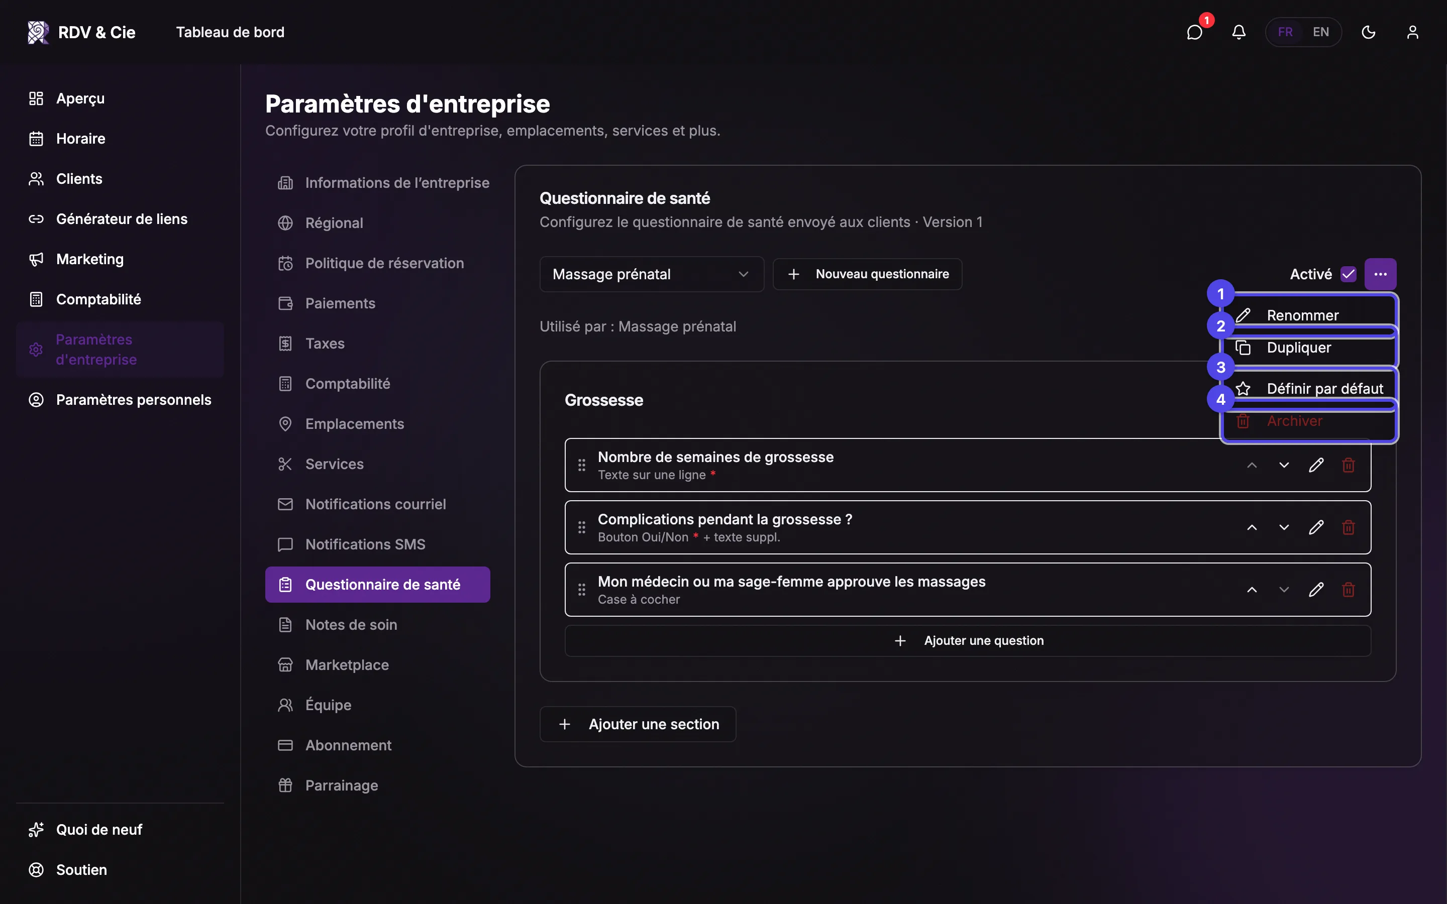
Task: Open the Massage prénatal questionnaire dropdown
Action: coord(652,274)
